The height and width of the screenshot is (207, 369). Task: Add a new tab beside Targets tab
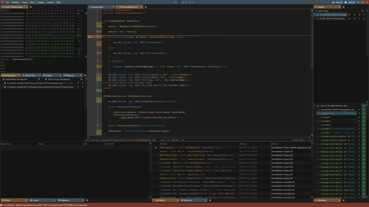point(343,7)
